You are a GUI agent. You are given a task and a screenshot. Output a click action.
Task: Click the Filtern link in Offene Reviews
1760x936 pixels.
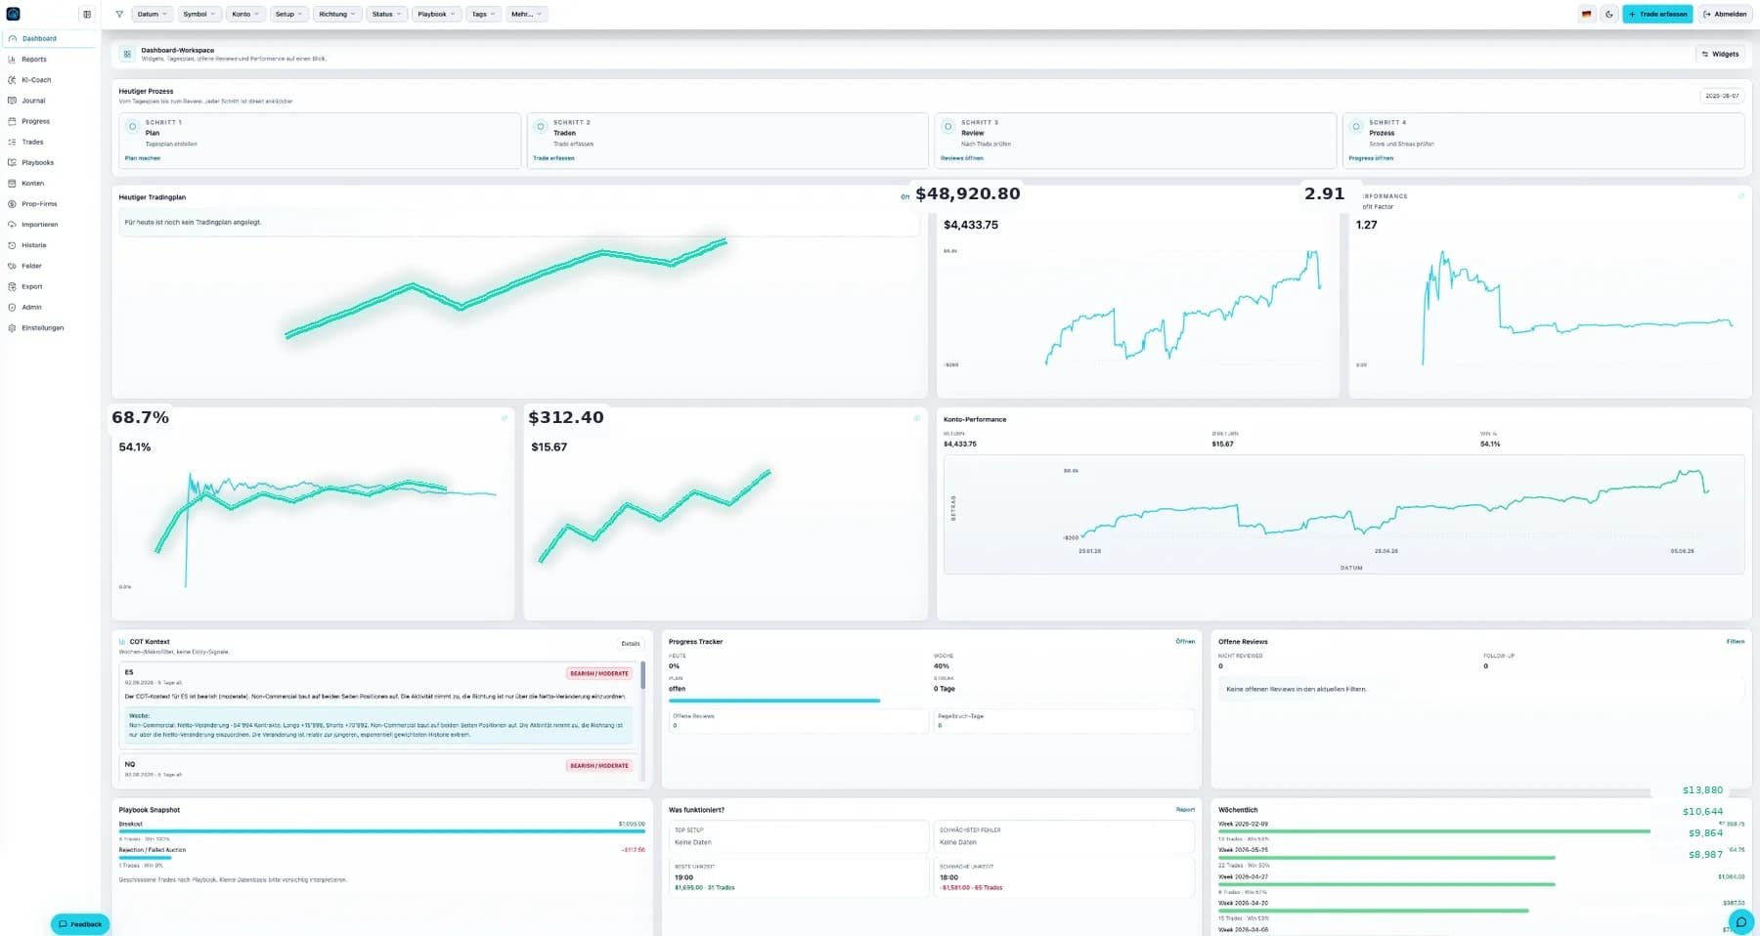coord(1736,641)
